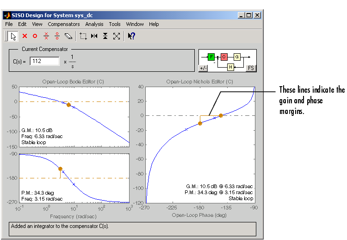
Task: Choose the add real zero tool
Action: pyautogui.click(x=35, y=36)
